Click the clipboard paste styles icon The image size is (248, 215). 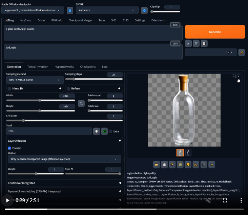pos(204,43)
